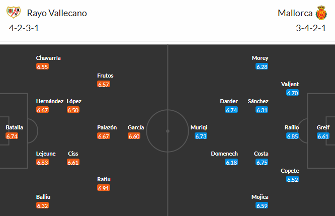Select goalkeeper Greif on the pitch
335x216 pixels.
(323, 128)
